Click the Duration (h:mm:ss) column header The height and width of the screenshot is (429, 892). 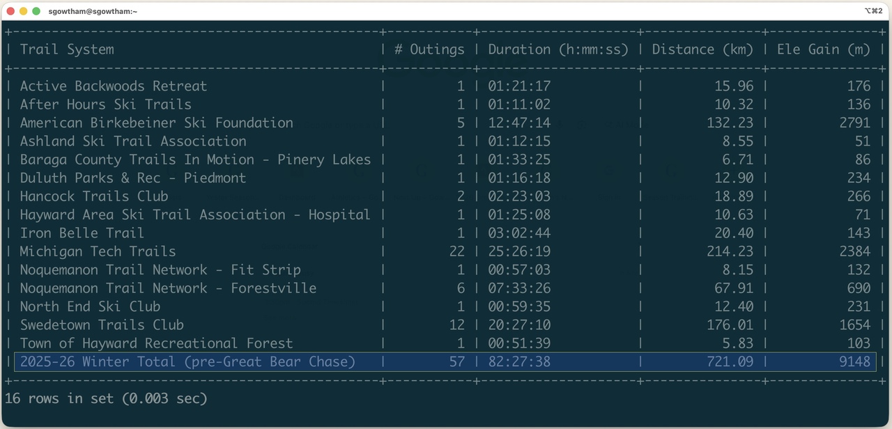[x=557, y=49]
